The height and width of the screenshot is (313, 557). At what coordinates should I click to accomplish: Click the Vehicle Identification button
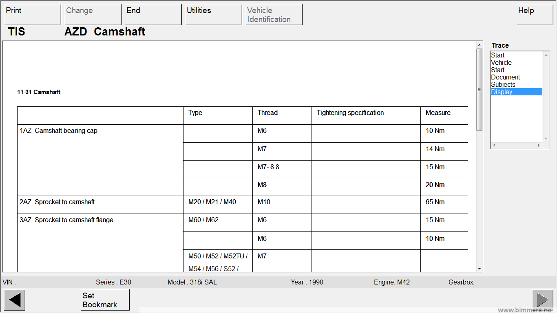[x=274, y=15]
